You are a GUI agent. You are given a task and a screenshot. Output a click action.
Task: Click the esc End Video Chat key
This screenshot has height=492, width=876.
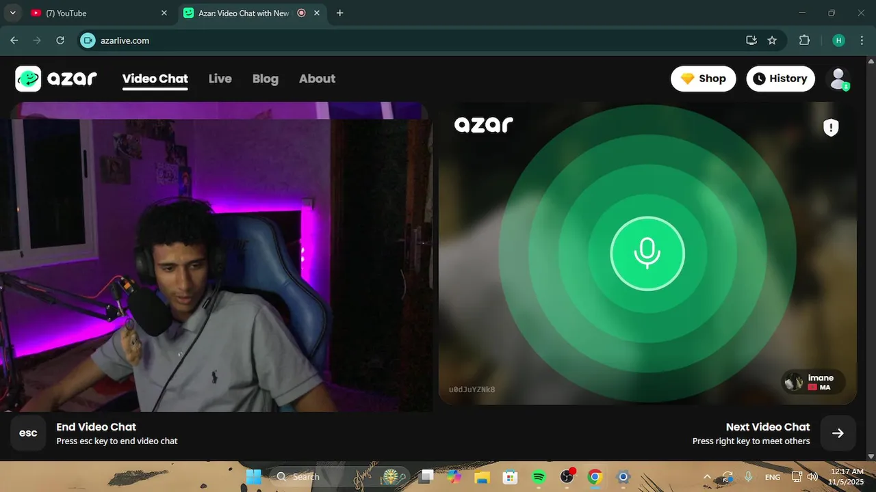tap(28, 433)
